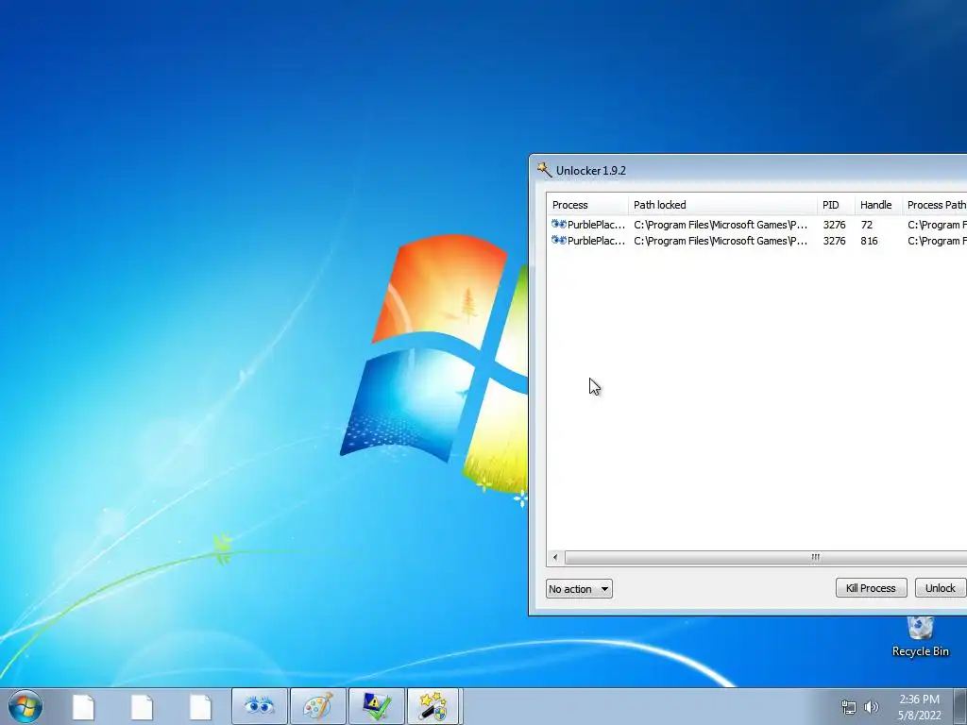The image size is (967, 725).
Task: Click the locked path in handle 72 row
Action: [x=721, y=225]
